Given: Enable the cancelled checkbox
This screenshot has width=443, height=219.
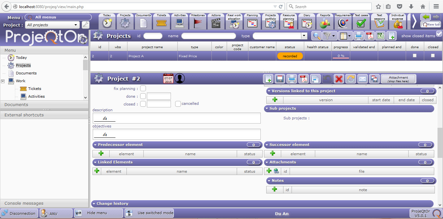Looking at the screenshot, I should point(178,104).
